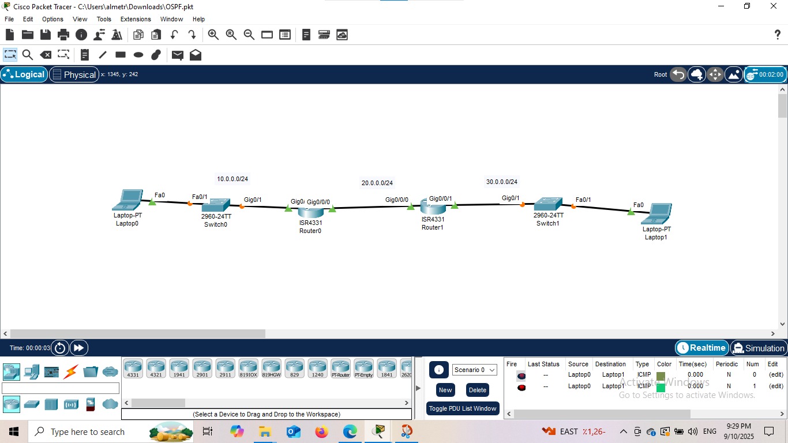This screenshot has height=443, width=788.
Task: Click the Fast Forward Time button
Action: pyautogui.click(x=78, y=348)
